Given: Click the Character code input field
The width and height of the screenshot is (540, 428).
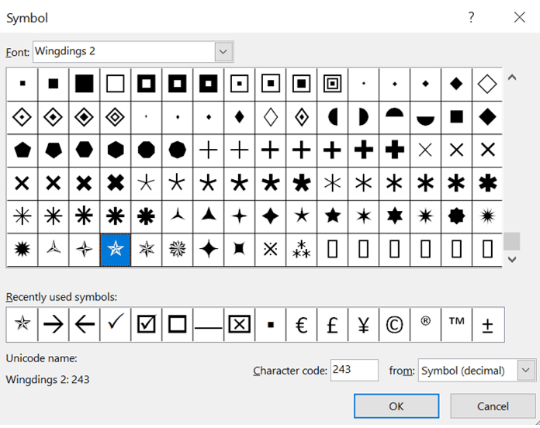Looking at the screenshot, I should tap(354, 371).
